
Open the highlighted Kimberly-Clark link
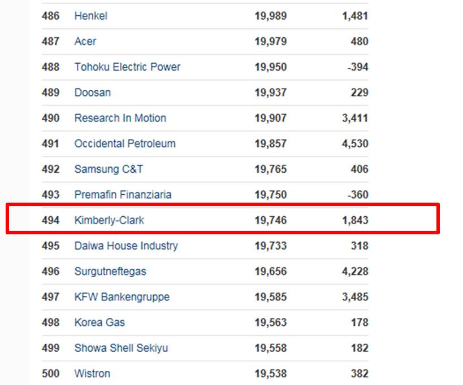pos(109,220)
